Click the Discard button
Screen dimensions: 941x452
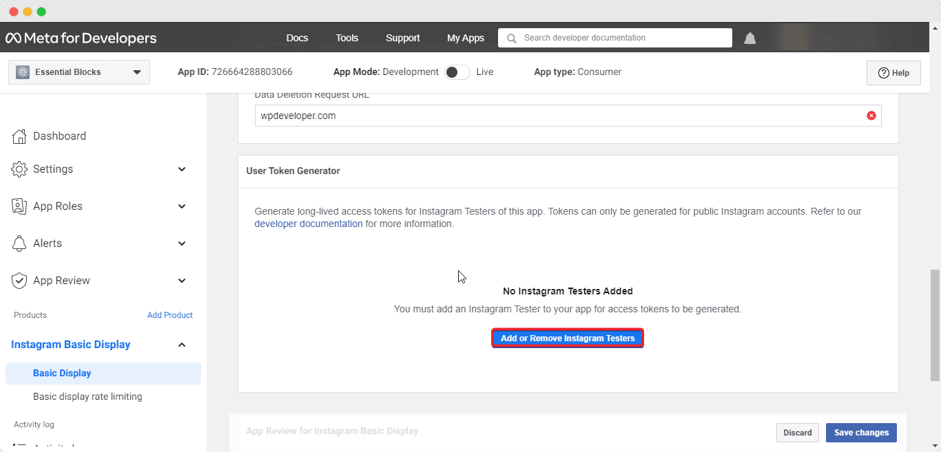pyautogui.click(x=798, y=433)
